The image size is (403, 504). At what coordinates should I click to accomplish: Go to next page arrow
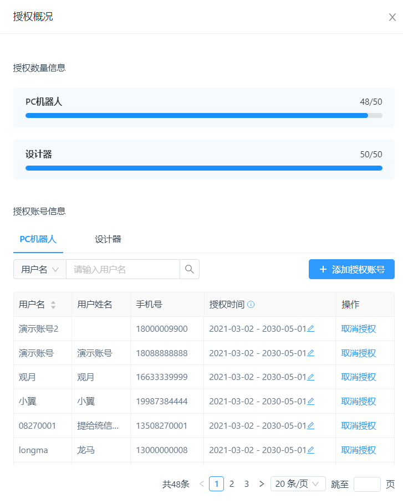click(x=262, y=484)
